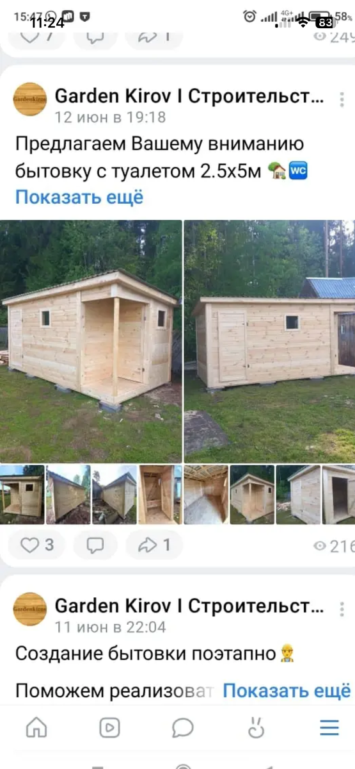
Task: Open the Home tab in bottom bar
Action: tap(36, 727)
